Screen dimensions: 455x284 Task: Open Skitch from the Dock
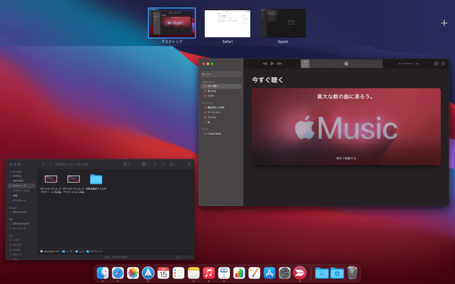point(300,273)
